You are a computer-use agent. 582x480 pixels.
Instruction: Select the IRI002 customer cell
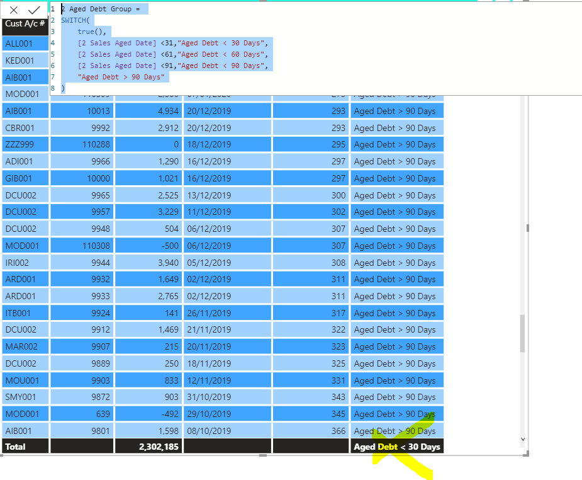25,263
